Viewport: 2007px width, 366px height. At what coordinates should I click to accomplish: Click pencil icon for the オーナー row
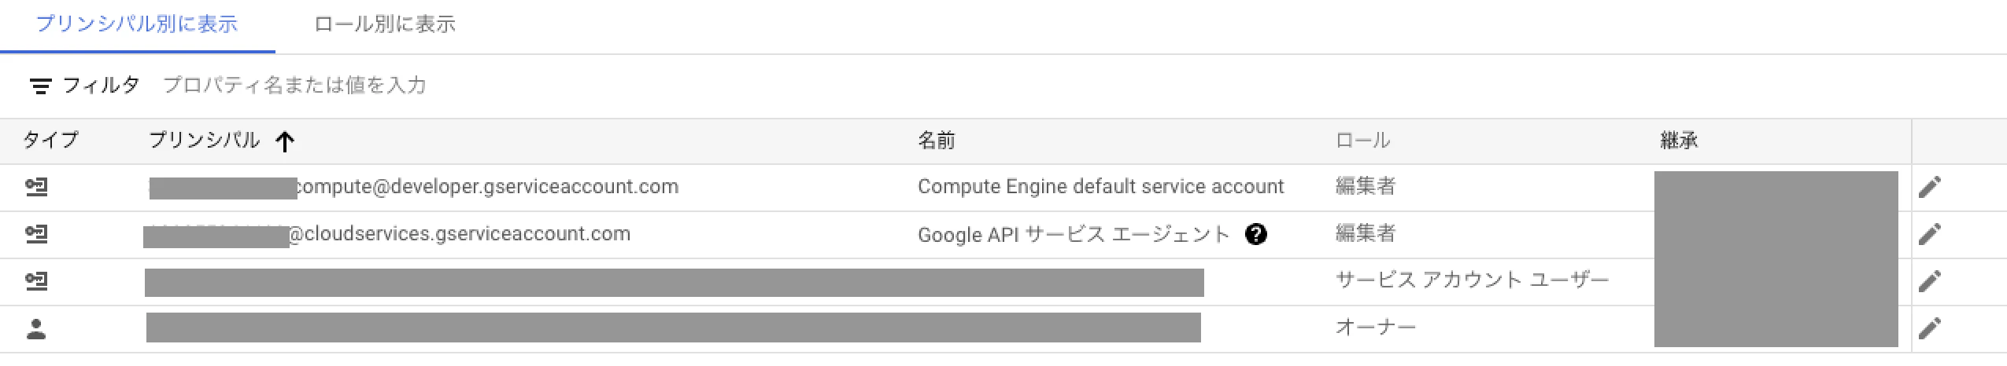tap(1929, 328)
